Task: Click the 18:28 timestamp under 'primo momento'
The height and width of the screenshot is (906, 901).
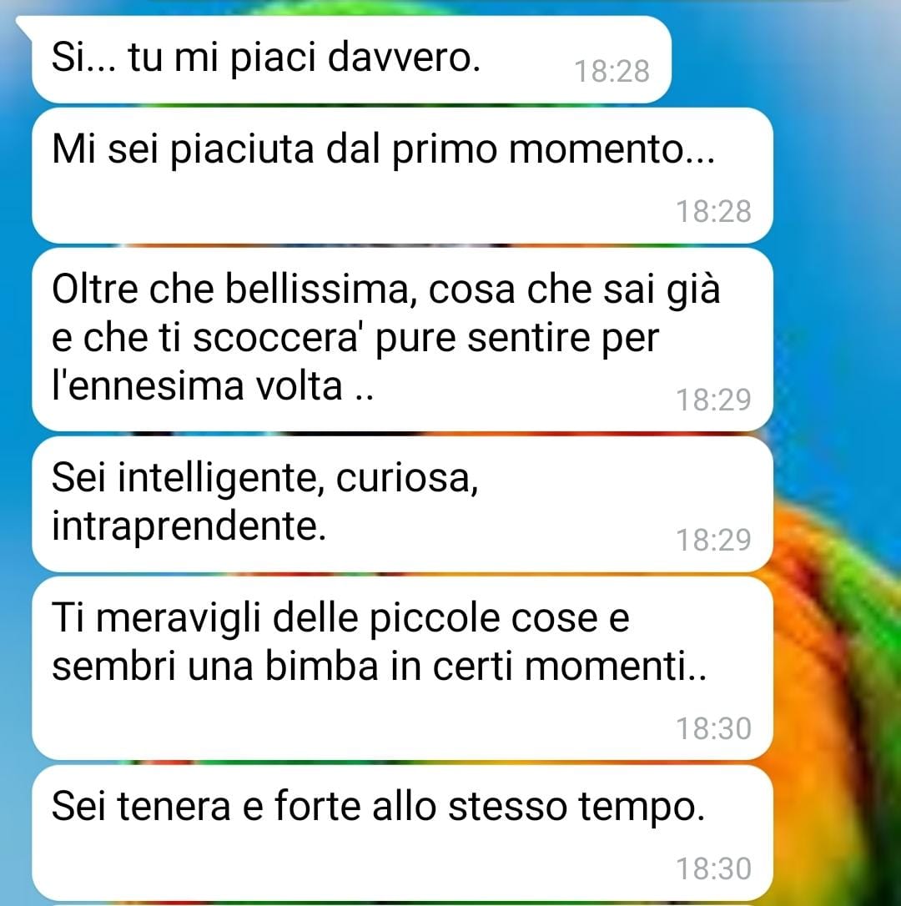Action: click(x=714, y=211)
